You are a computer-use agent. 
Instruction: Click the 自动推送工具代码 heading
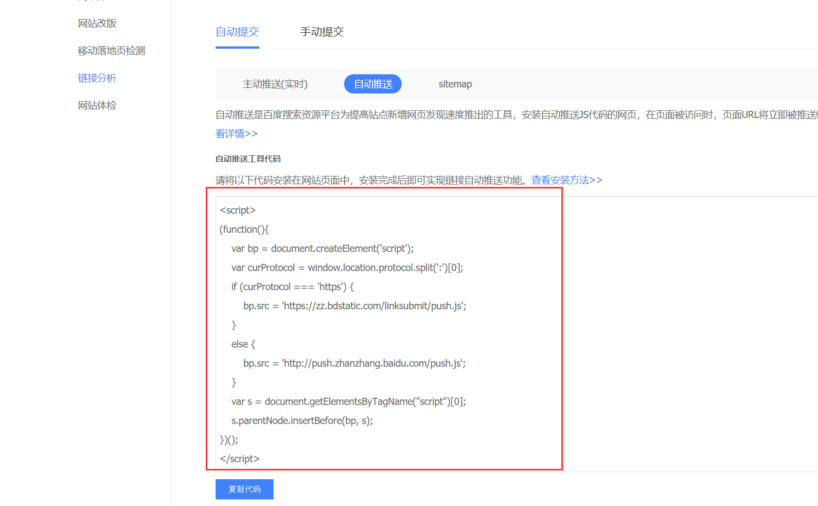(x=248, y=159)
